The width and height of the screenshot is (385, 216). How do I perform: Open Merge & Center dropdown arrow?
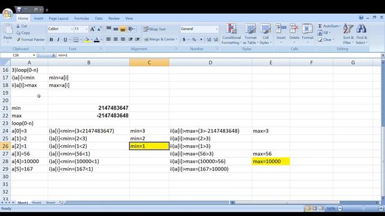coord(176,39)
